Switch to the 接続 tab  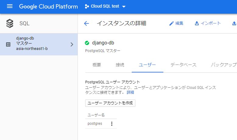coord(120,65)
